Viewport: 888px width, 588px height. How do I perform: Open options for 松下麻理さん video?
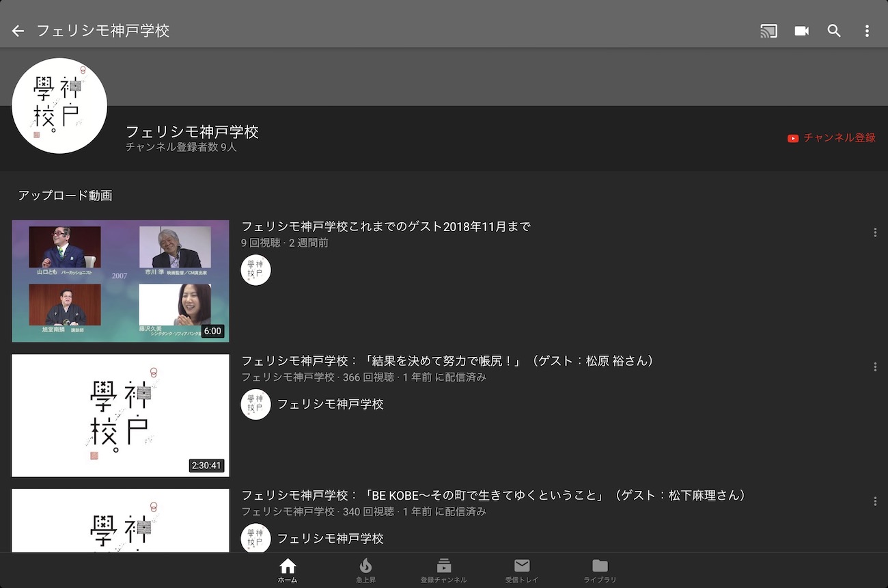click(875, 501)
